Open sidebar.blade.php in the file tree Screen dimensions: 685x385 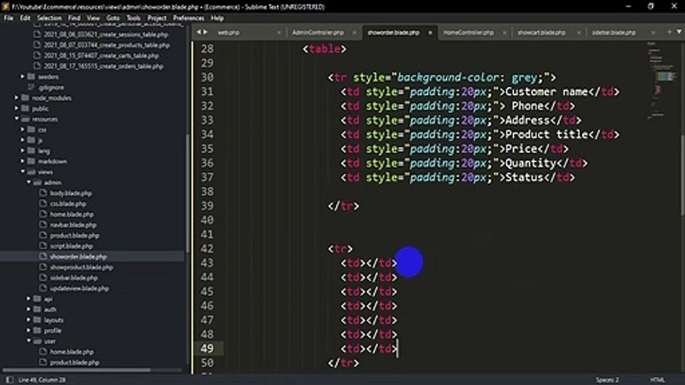[x=74, y=278]
